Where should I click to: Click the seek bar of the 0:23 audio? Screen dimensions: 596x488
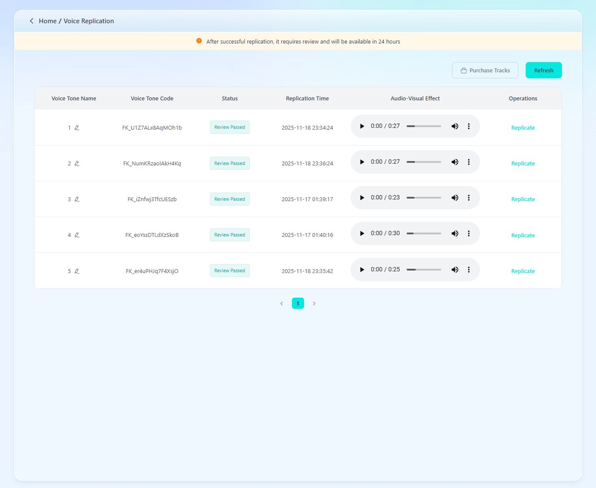coord(424,198)
